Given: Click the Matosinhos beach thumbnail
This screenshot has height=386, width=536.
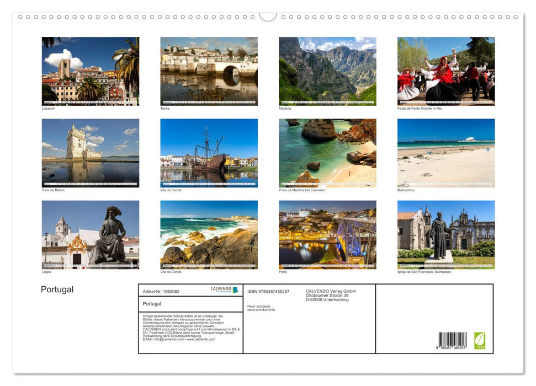Looking at the screenshot, I should click(x=445, y=153).
